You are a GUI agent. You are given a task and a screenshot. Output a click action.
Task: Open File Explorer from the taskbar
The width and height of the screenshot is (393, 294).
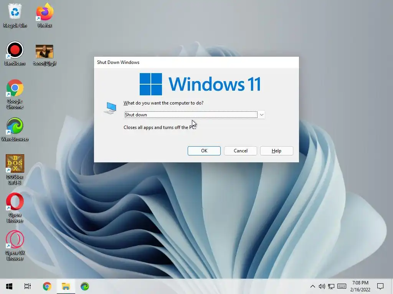66,286
